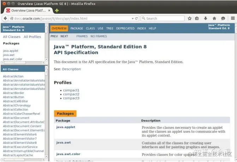
Task: Open the INDEX navigation item
Action: click(x=142, y=28)
